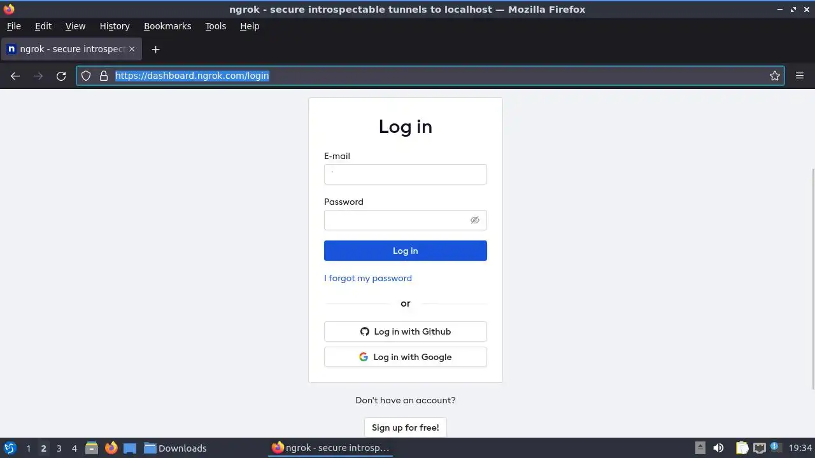Image resolution: width=815 pixels, height=458 pixels.
Task: View site security via the padlock icon
Action: tap(104, 76)
